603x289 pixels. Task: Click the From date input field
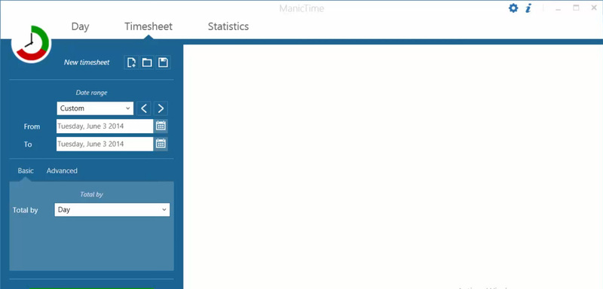click(x=105, y=126)
